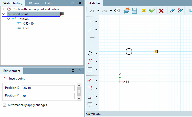Screen dimensions: 192x117
Task: Click the Undo arrow icon
Action: (92, 11)
